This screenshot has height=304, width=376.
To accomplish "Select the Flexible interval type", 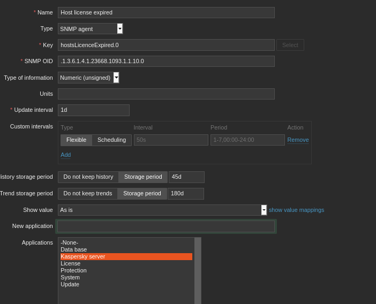I will coord(76,140).
